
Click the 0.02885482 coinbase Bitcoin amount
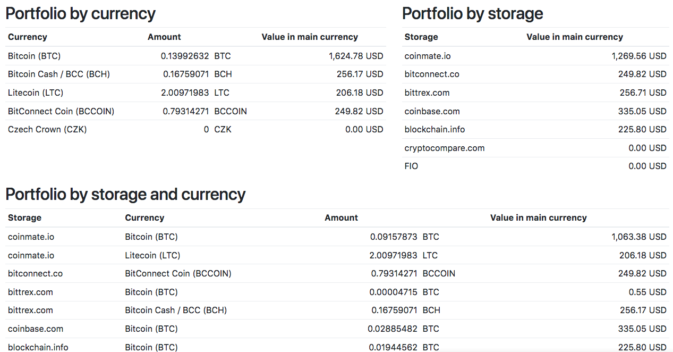[x=393, y=329]
